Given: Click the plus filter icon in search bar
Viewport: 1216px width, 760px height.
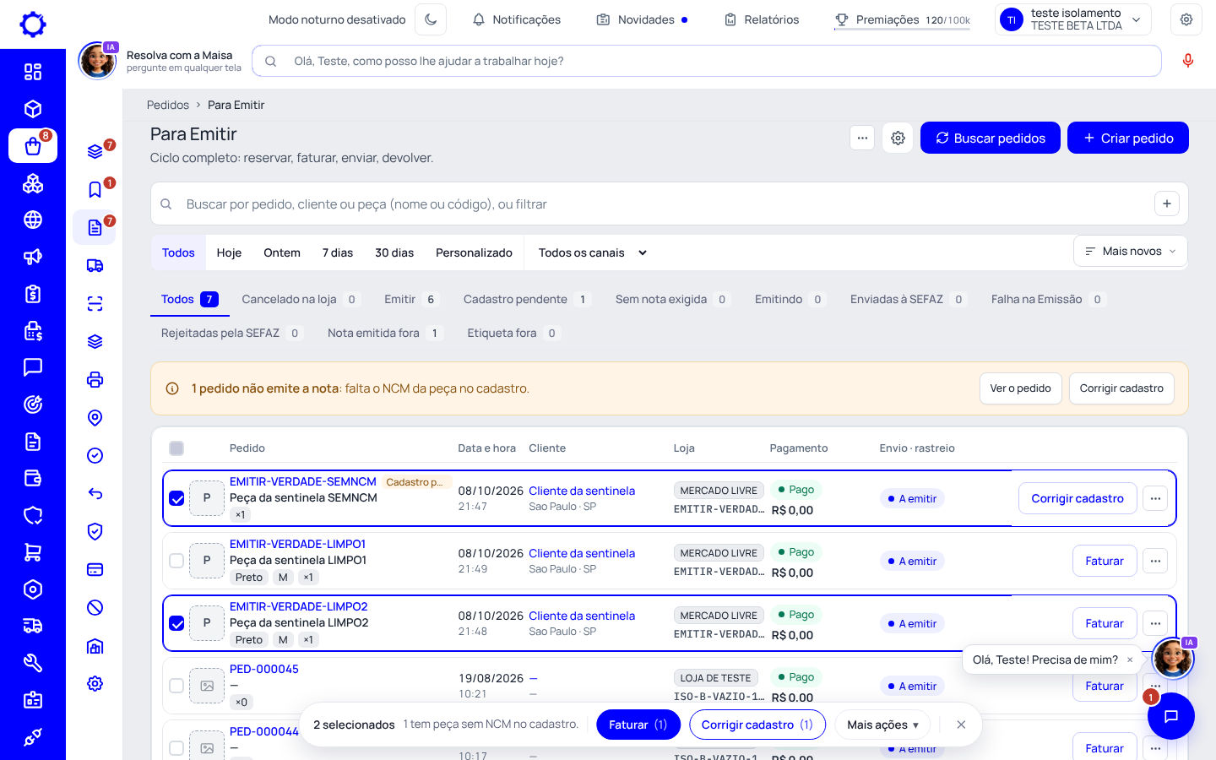Looking at the screenshot, I should point(1166,204).
